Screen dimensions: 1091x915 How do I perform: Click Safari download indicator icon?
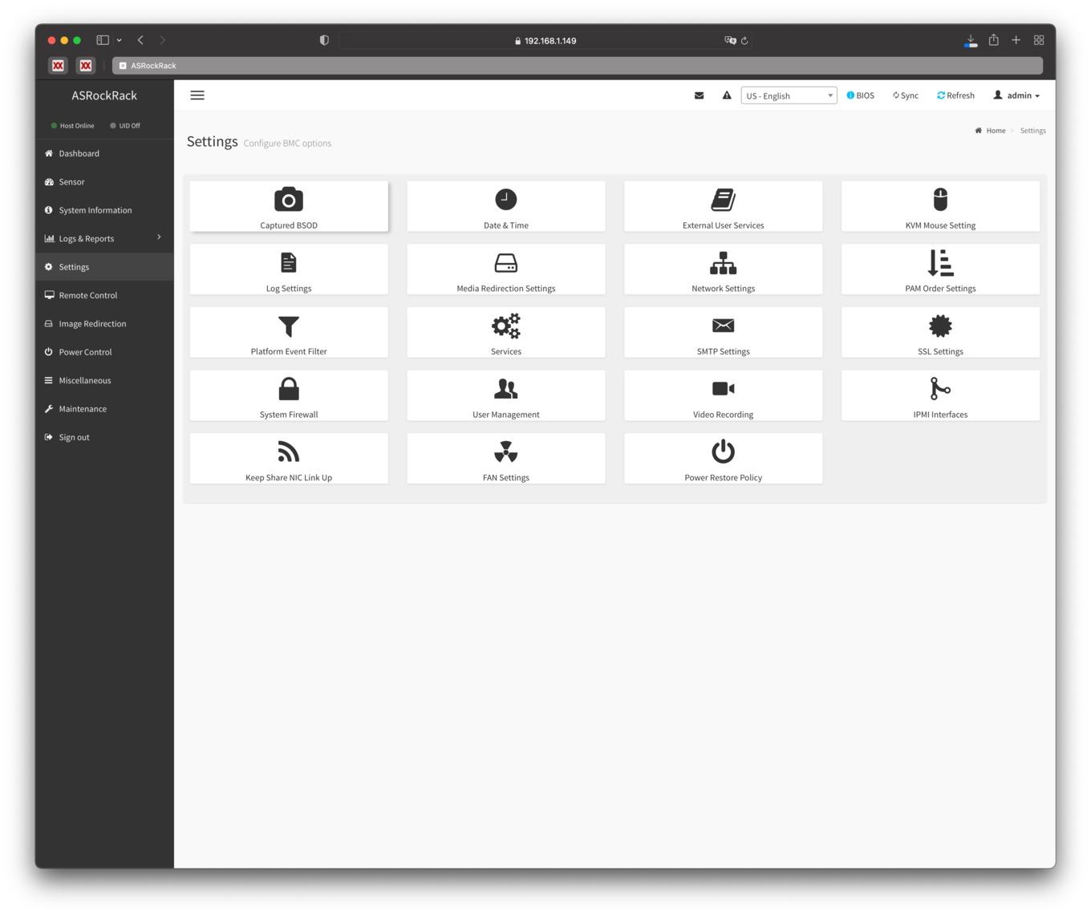coord(971,40)
